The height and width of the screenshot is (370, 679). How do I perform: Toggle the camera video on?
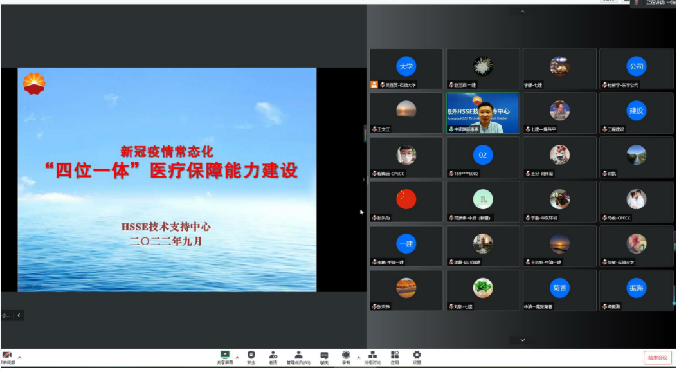7,356
